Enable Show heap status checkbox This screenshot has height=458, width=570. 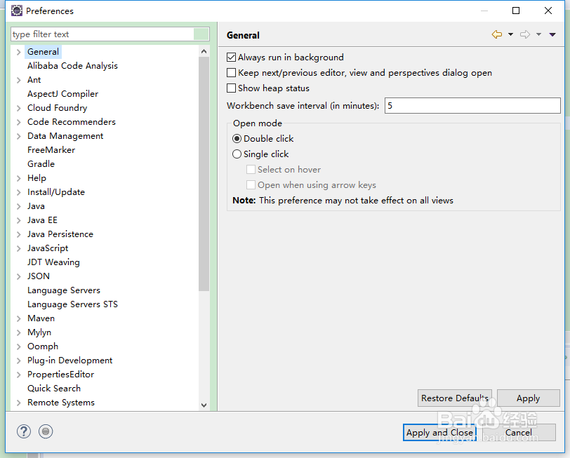(x=231, y=88)
